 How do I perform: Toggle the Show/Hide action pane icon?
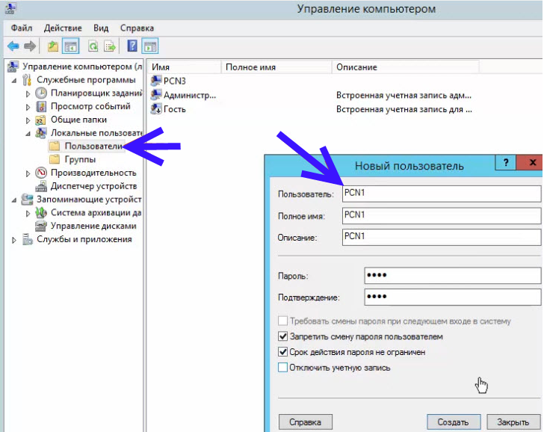pyautogui.click(x=150, y=46)
